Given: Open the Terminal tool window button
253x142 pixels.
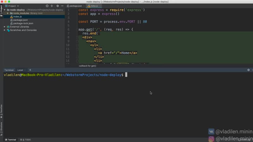Looking at the screenshot, I should click(10, 139).
